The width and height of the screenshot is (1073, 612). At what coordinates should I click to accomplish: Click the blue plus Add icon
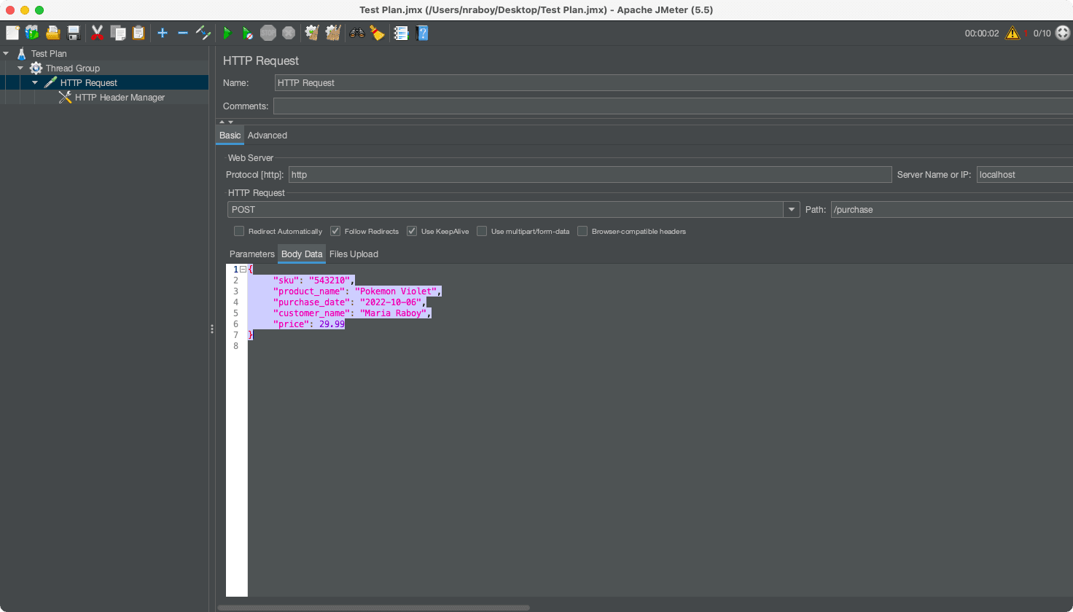[x=163, y=33]
